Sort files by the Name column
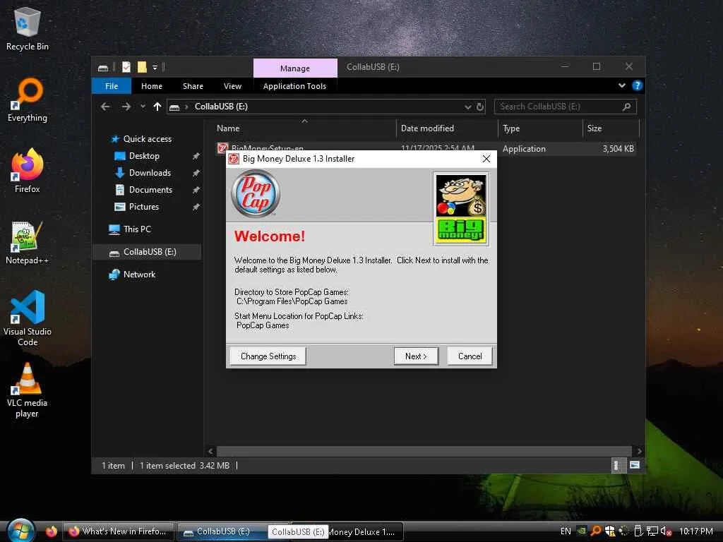The width and height of the screenshot is (723, 542). tap(304, 128)
